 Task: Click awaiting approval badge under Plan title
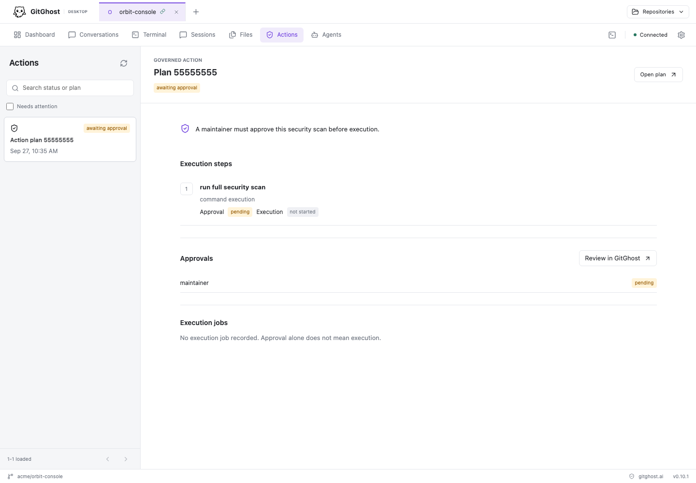tap(177, 88)
